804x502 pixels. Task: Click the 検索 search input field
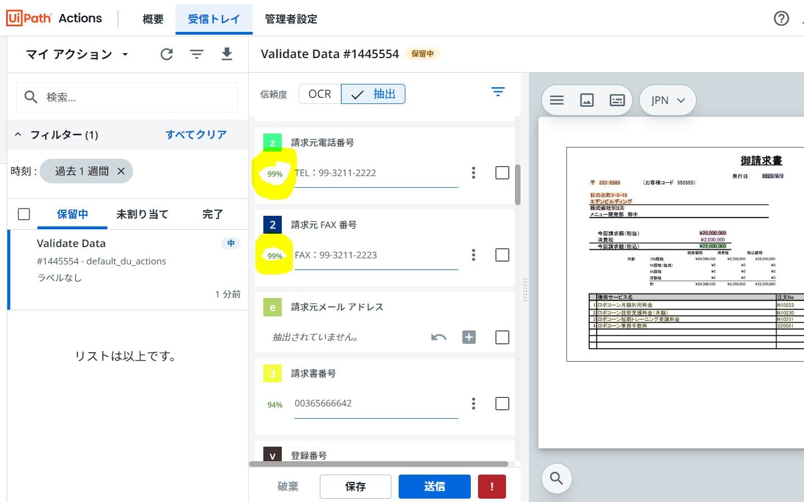(x=126, y=97)
